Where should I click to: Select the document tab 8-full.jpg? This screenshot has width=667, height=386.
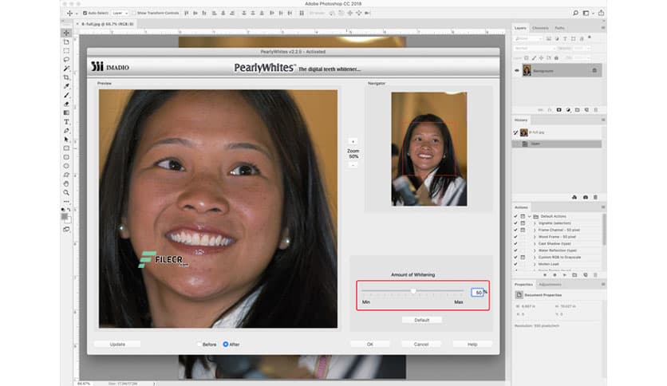[x=108, y=24]
